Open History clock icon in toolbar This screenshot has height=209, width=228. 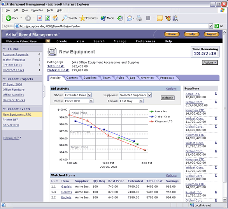click(x=120, y=18)
